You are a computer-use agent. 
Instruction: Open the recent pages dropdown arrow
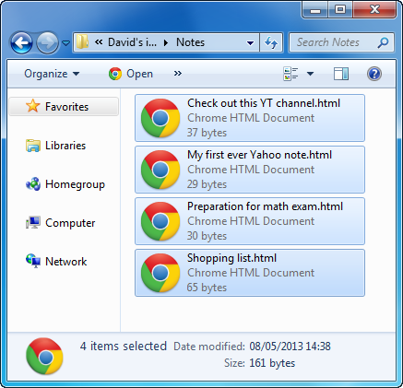pyautogui.click(x=66, y=43)
